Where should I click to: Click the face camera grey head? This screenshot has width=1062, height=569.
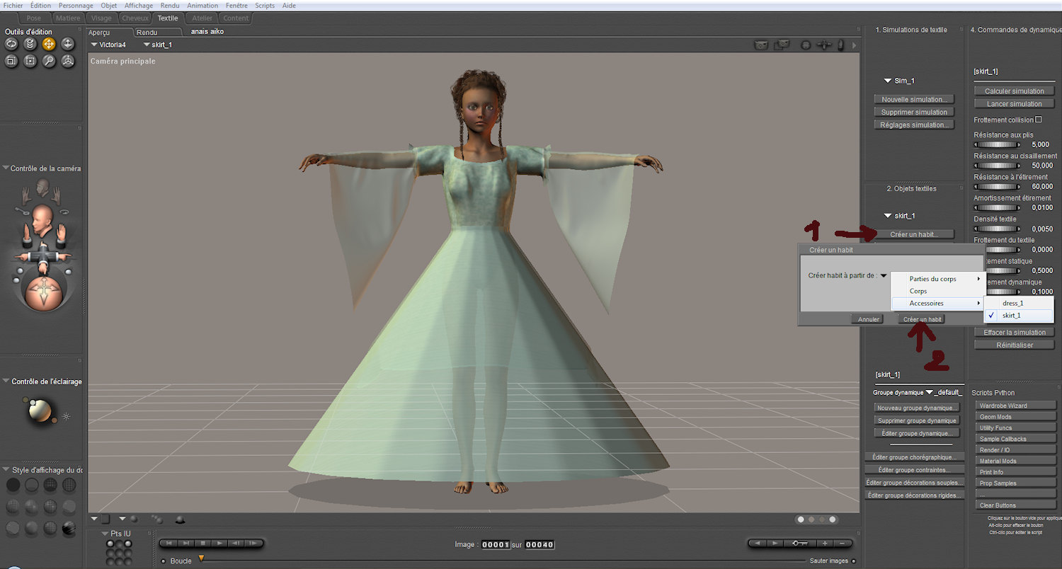tap(42, 188)
